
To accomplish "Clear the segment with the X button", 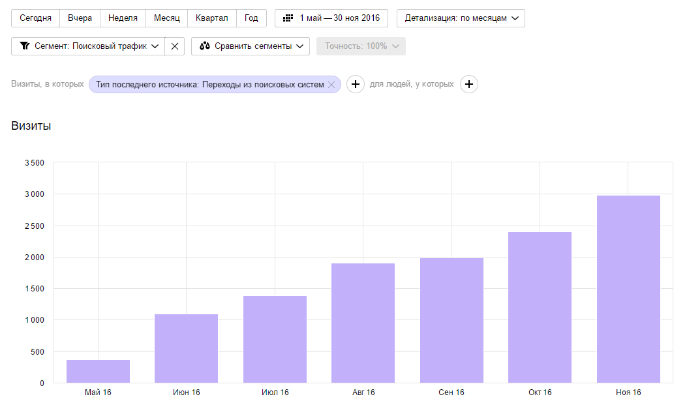I will click(x=175, y=46).
